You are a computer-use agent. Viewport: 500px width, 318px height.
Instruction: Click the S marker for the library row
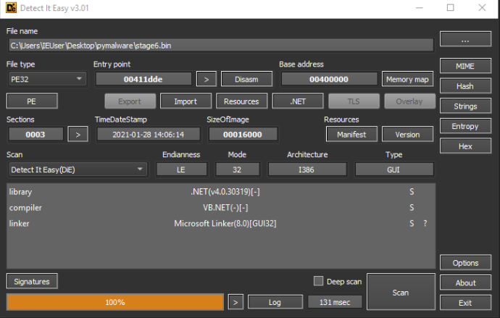(x=412, y=192)
